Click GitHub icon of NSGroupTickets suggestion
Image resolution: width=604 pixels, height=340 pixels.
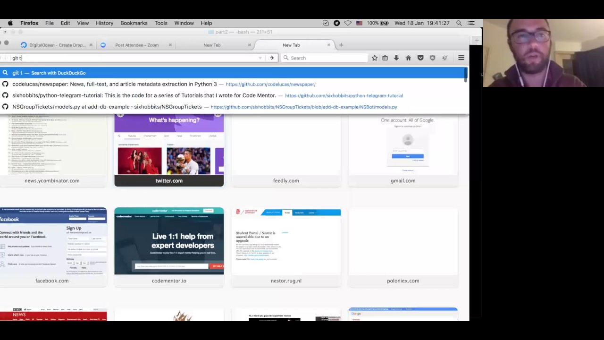point(5,107)
